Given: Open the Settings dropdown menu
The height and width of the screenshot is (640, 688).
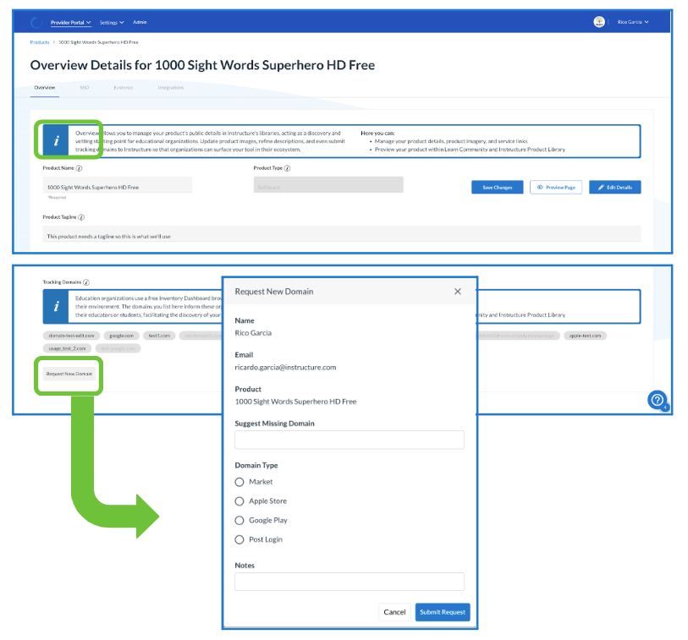Looking at the screenshot, I should [x=112, y=22].
